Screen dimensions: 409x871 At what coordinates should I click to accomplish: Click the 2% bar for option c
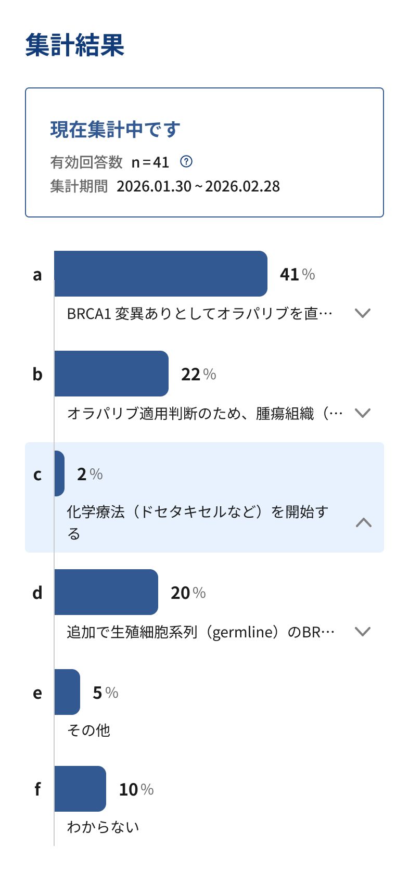tap(59, 473)
